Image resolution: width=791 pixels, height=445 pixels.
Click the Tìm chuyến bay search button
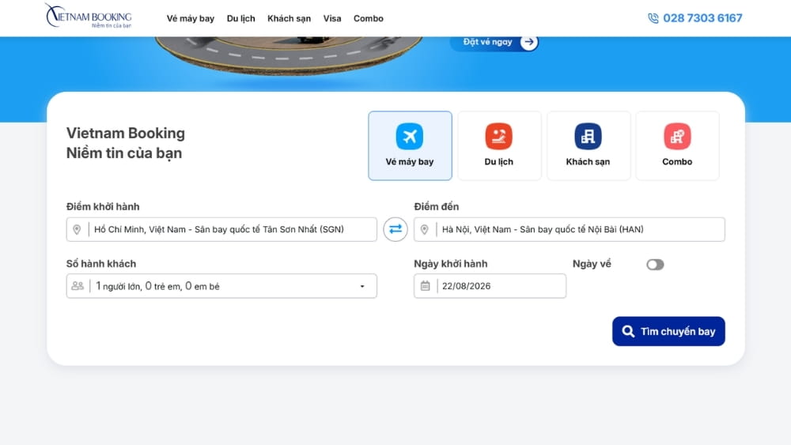click(668, 331)
